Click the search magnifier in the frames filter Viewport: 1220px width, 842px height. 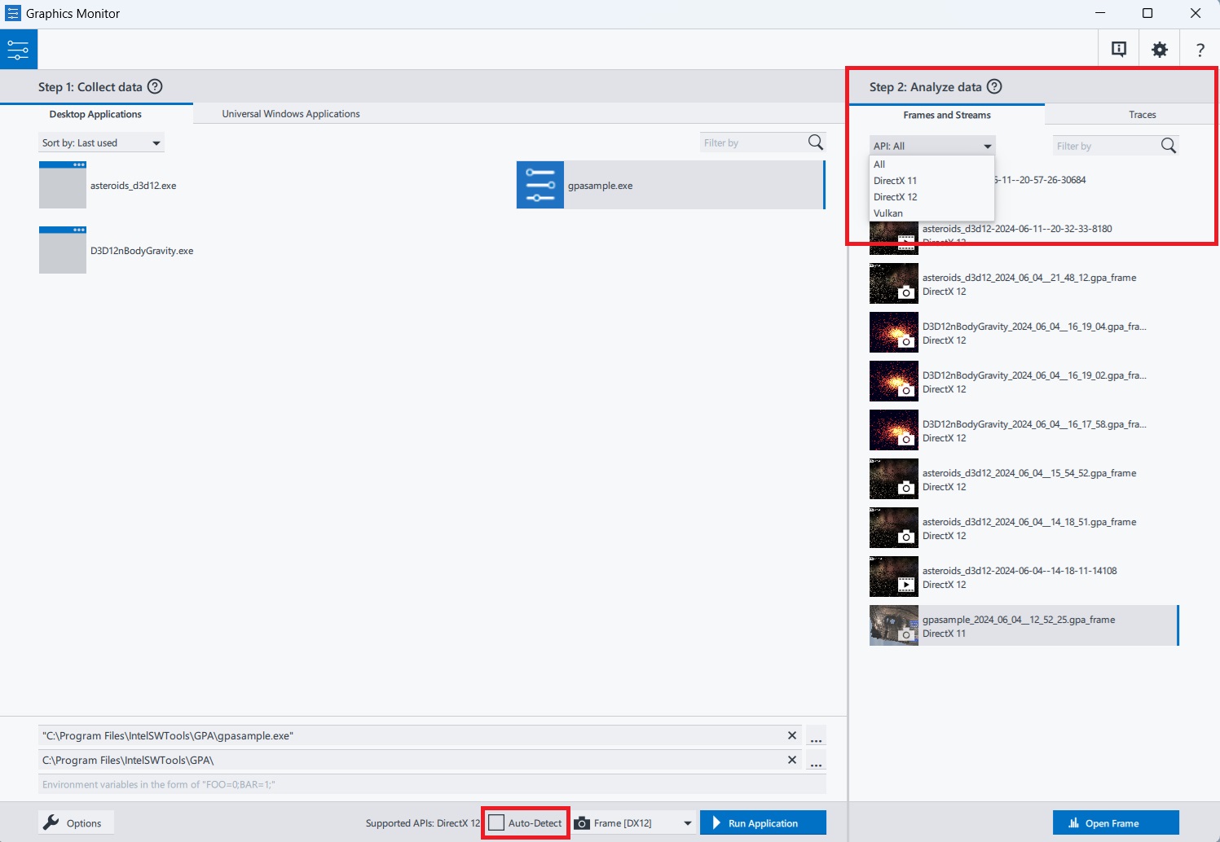point(1168,146)
